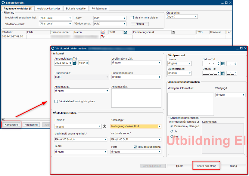Viewport: 249px width, 176px height.
Task: Select the Ja radio button
Action: point(172,131)
